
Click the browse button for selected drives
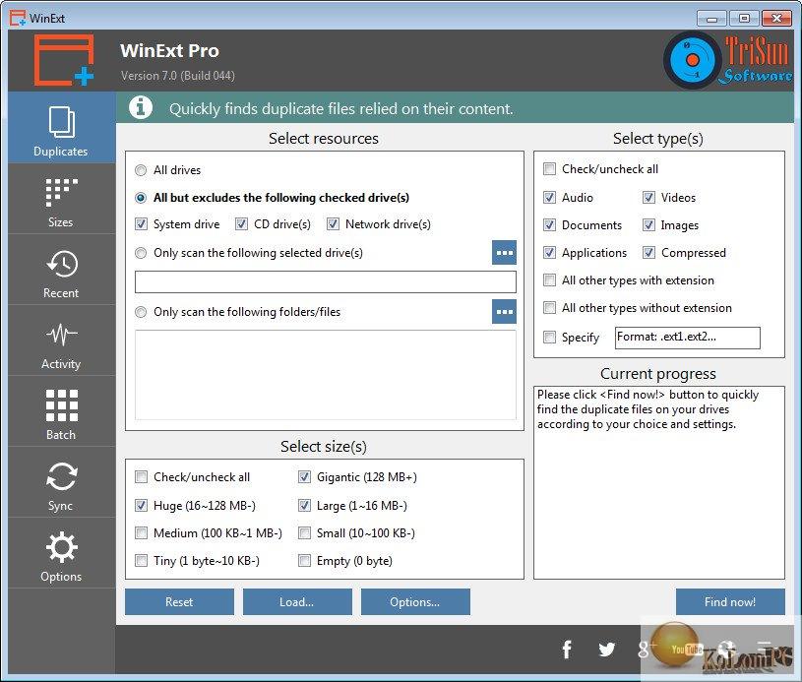coord(504,253)
